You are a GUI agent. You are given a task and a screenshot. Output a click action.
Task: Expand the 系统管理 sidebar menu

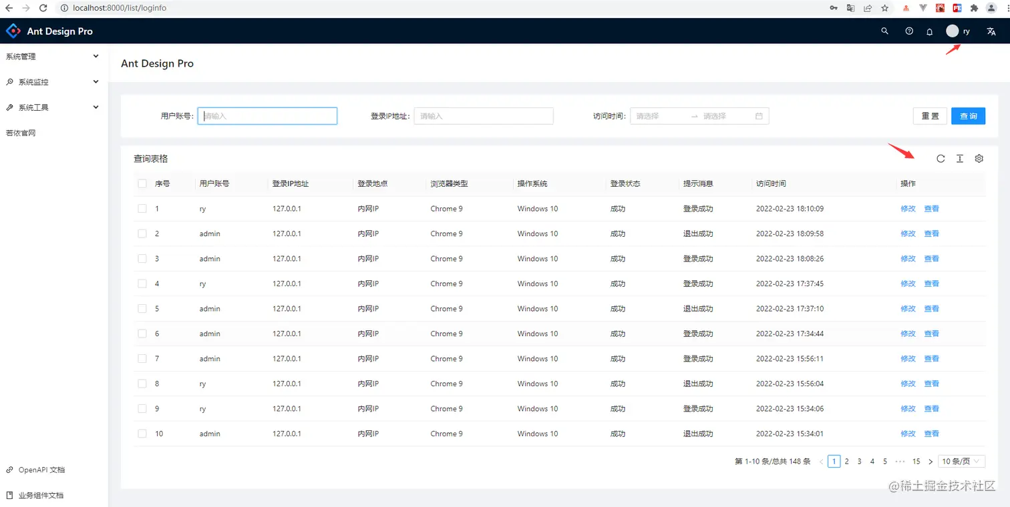click(x=54, y=57)
